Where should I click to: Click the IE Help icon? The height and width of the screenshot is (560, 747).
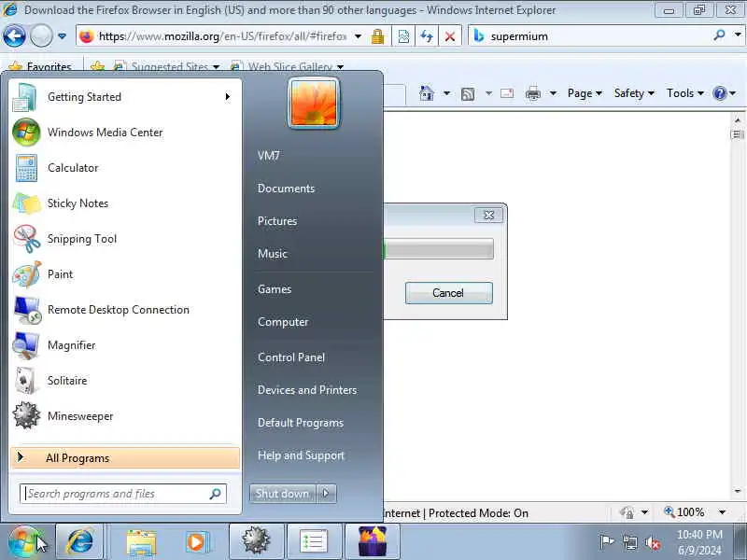[x=719, y=93]
